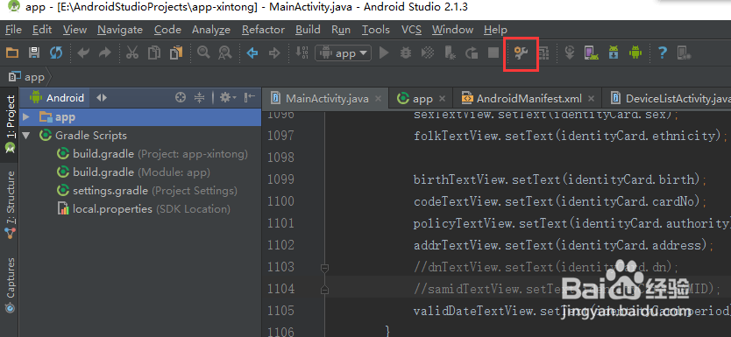Click the app breadcrumb in navigation bar
Image resolution: width=731 pixels, height=337 pixels.
point(27,77)
